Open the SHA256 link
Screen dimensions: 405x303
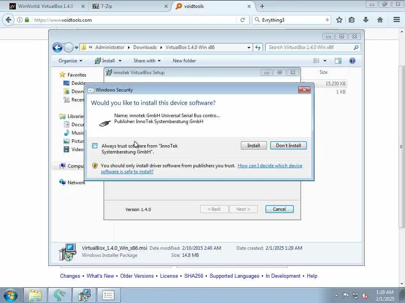[194, 276]
